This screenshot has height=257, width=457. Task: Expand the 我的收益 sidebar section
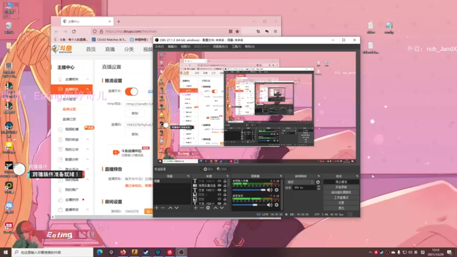tap(87, 139)
